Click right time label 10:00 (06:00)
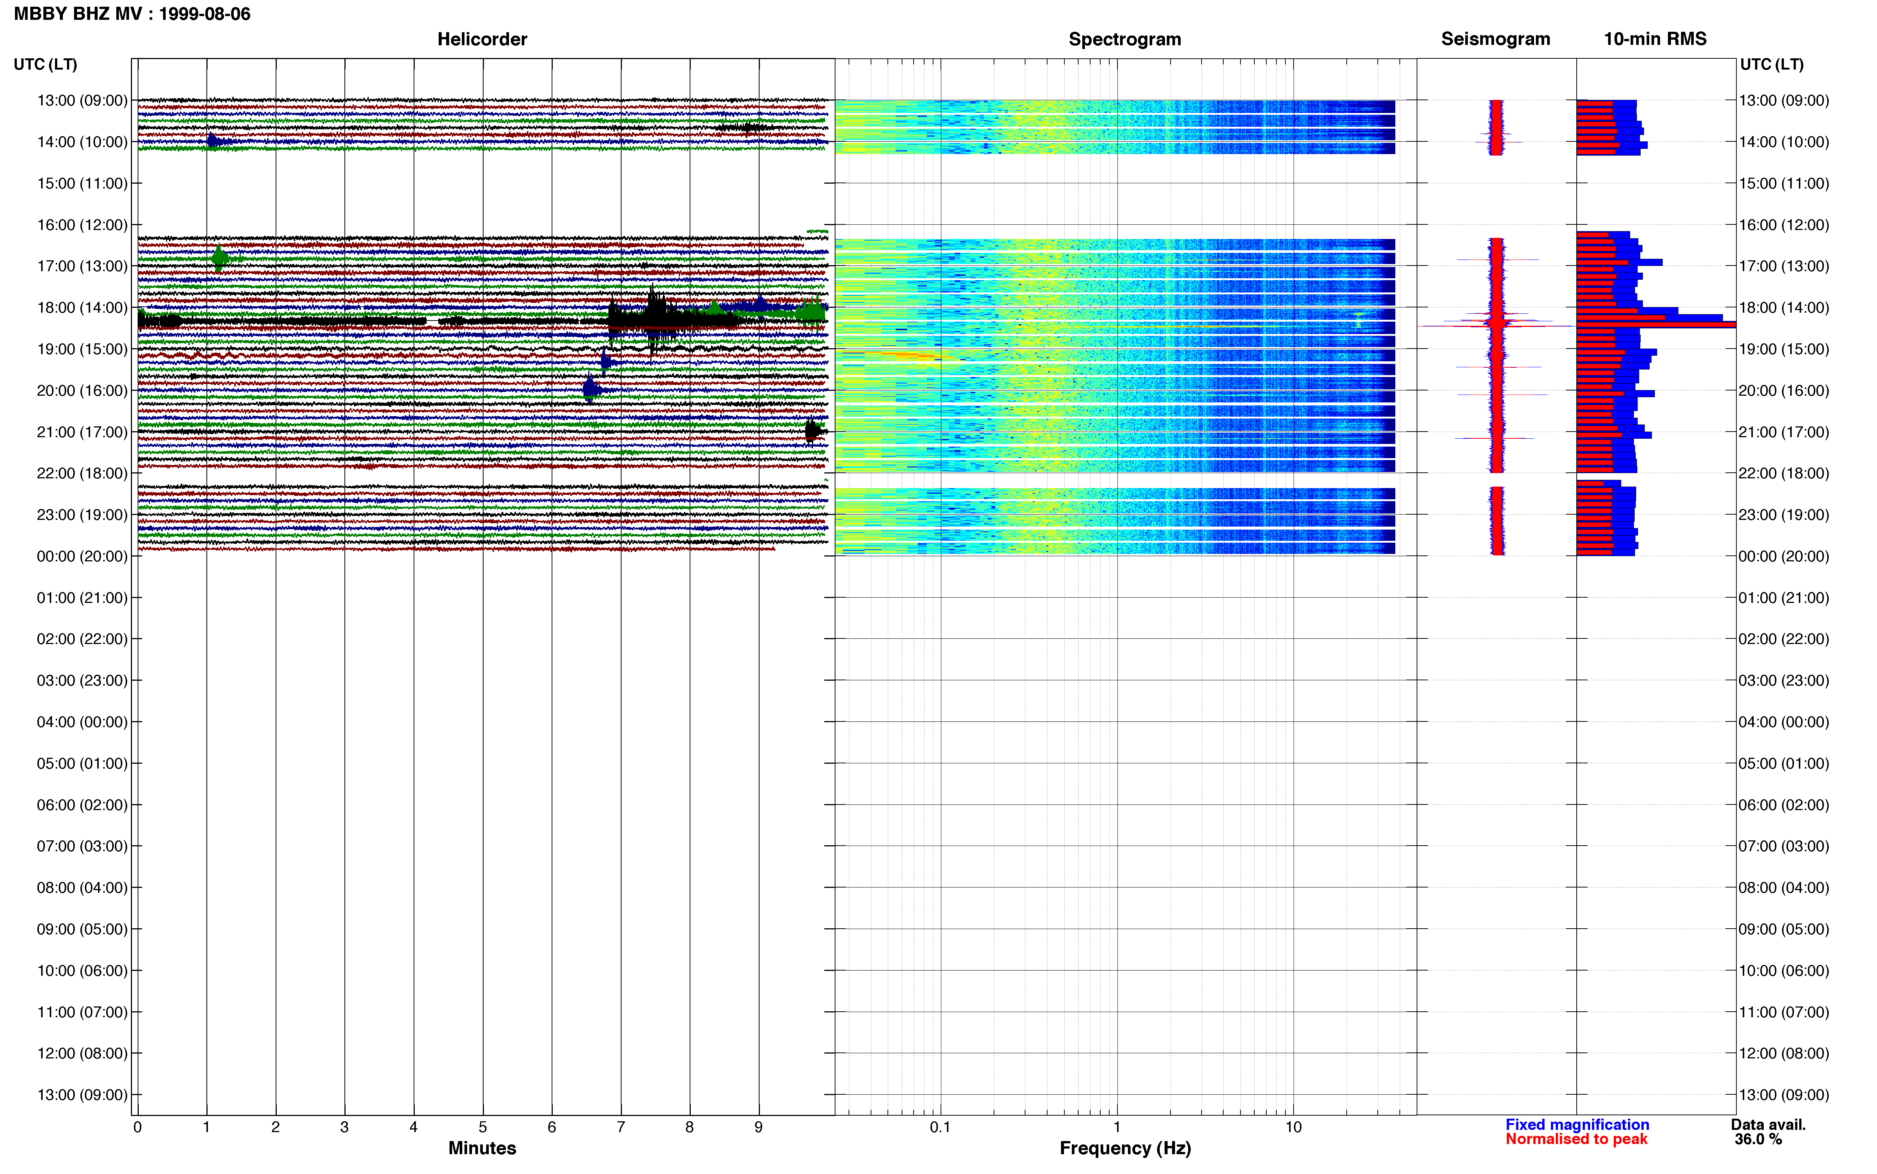The width and height of the screenshot is (1877, 1174). 1784,971
